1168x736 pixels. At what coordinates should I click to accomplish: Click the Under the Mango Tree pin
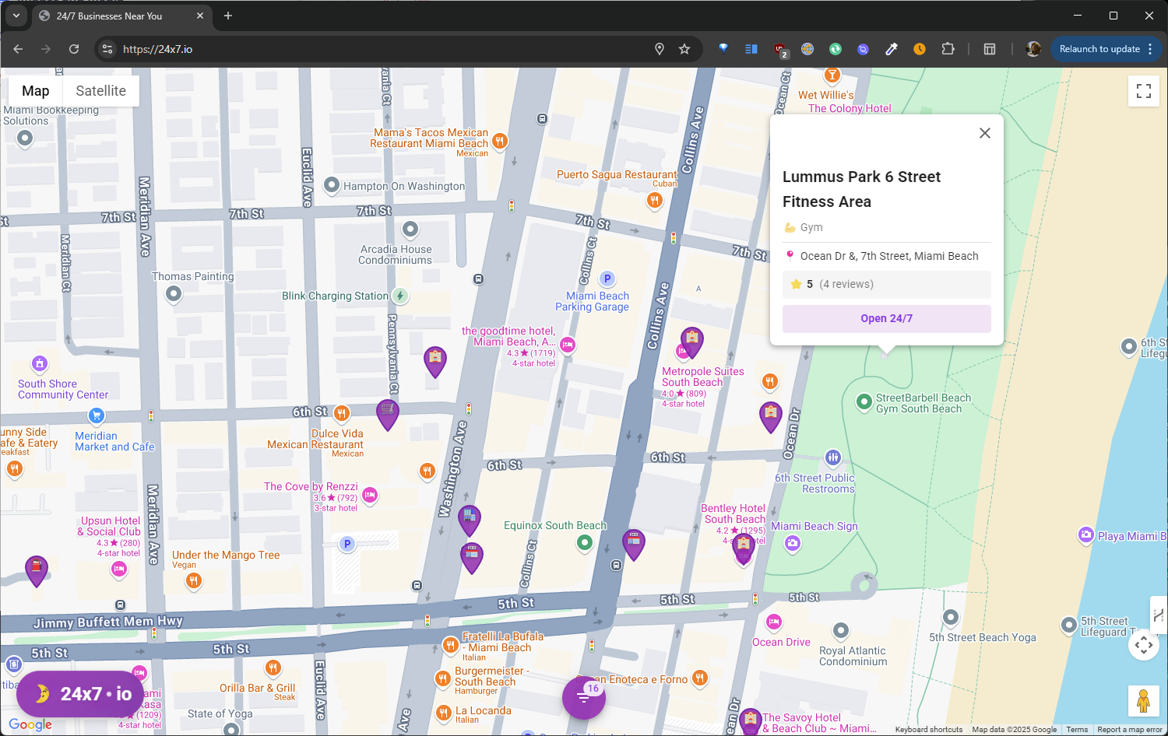pos(194,580)
